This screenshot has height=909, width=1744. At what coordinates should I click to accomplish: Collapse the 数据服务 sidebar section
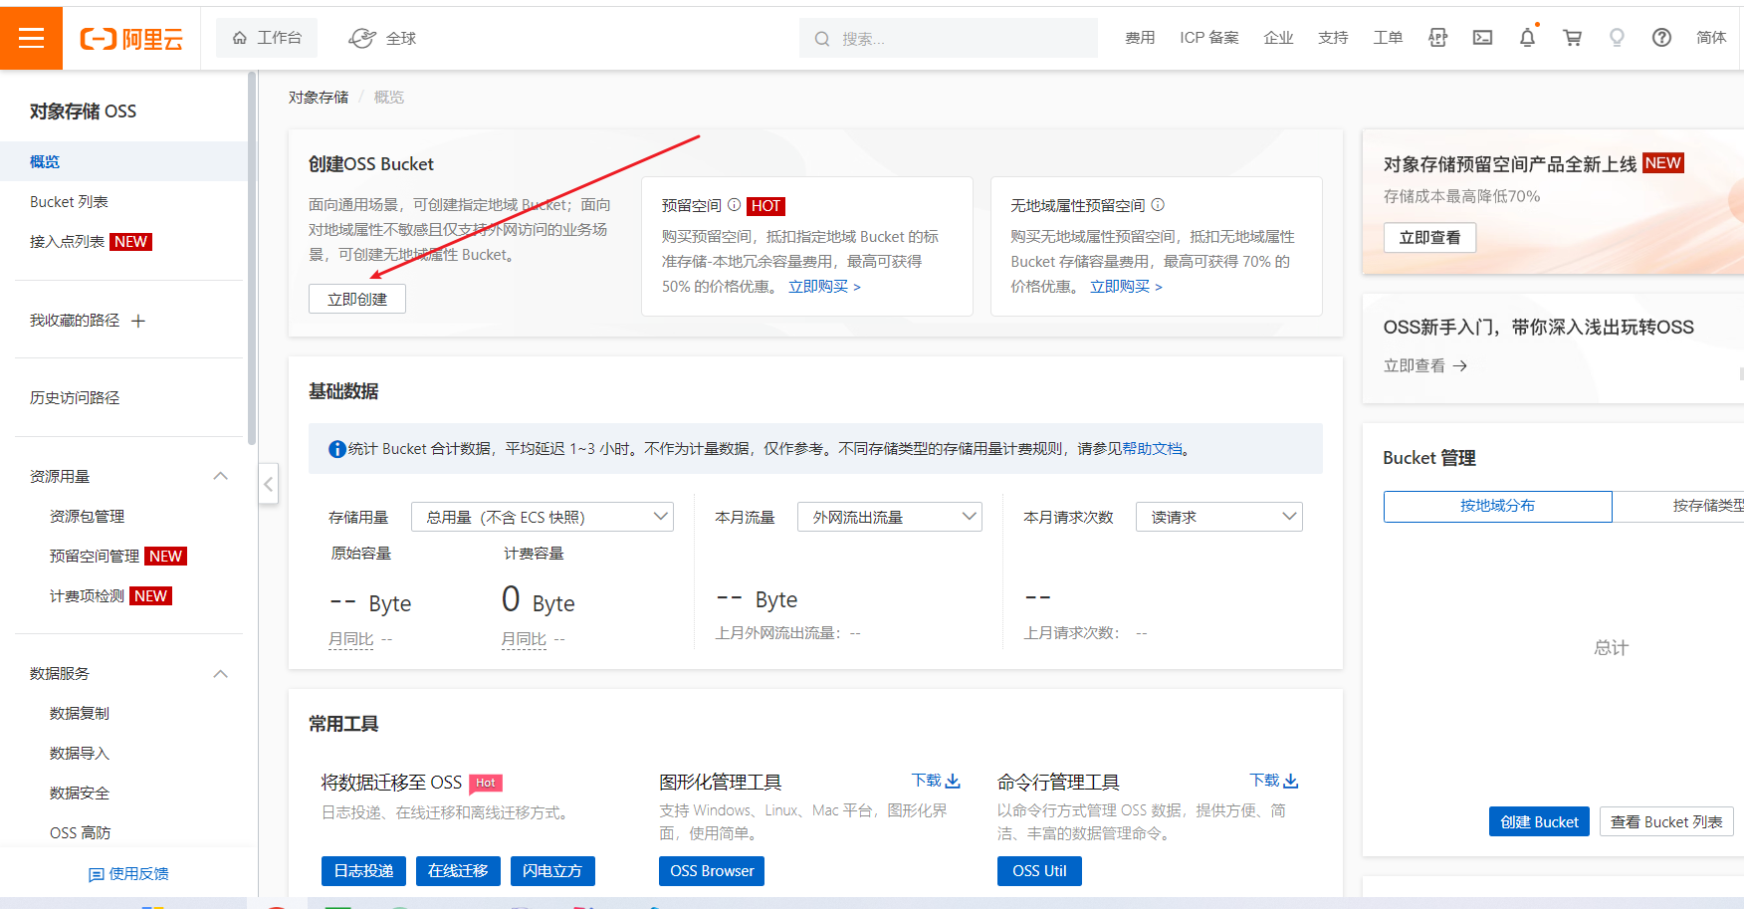tap(221, 674)
